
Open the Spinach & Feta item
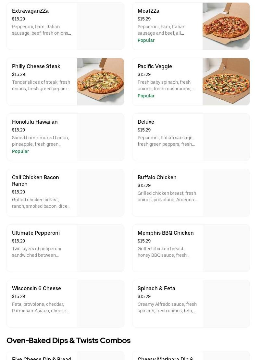coord(191,304)
